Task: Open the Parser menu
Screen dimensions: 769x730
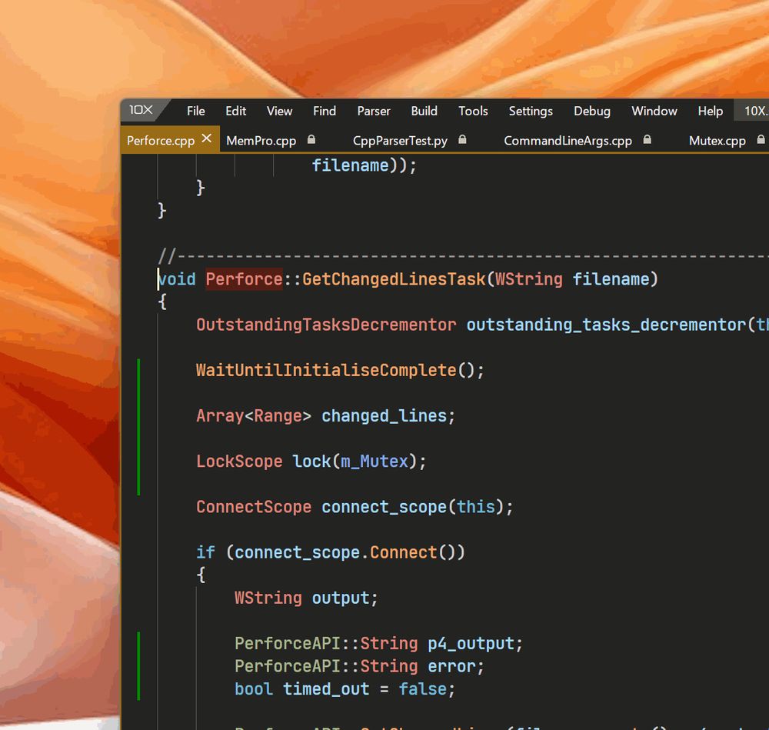Action: point(374,111)
